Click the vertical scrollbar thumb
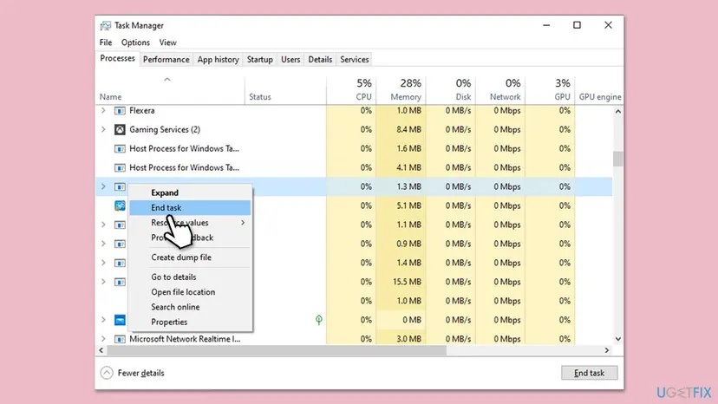This screenshot has height=404, width=718. (618, 159)
